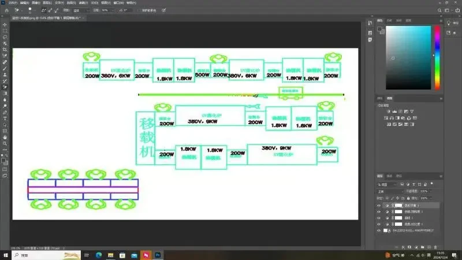Viewport: 462px width, 260px height.
Task: Open the Color panel options menu
Action: click(x=441, y=21)
